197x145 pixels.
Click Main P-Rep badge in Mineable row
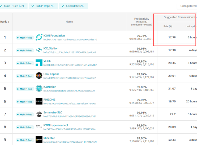(25, 140)
